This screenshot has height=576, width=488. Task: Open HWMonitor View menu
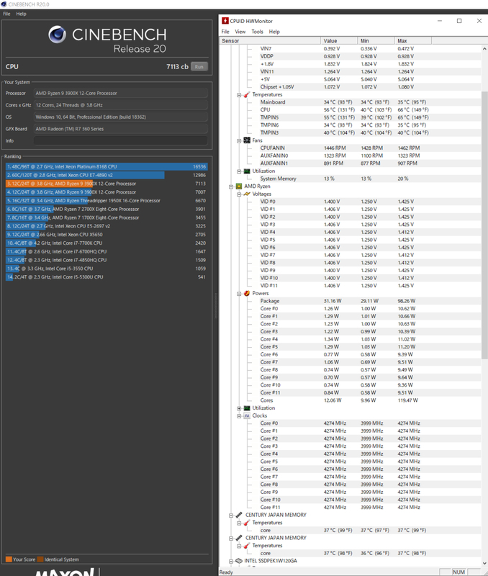[x=240, y=32]
